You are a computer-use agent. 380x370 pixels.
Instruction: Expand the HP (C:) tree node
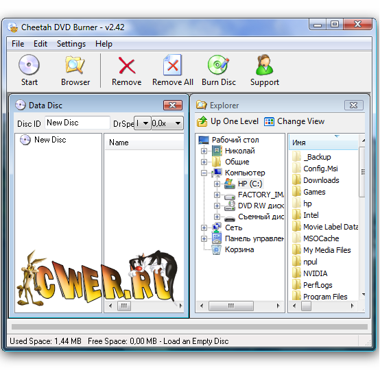tap(217, 184)
